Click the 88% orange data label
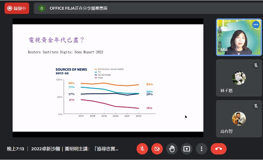 click(72, 83)
